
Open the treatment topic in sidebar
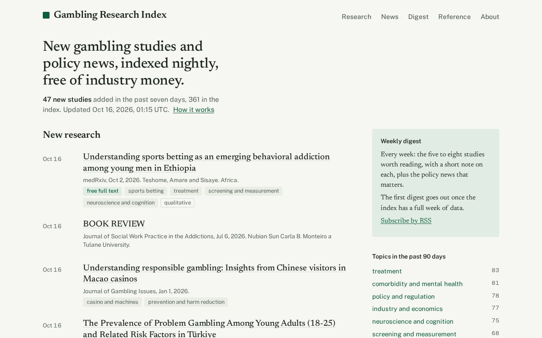(387, 271)
